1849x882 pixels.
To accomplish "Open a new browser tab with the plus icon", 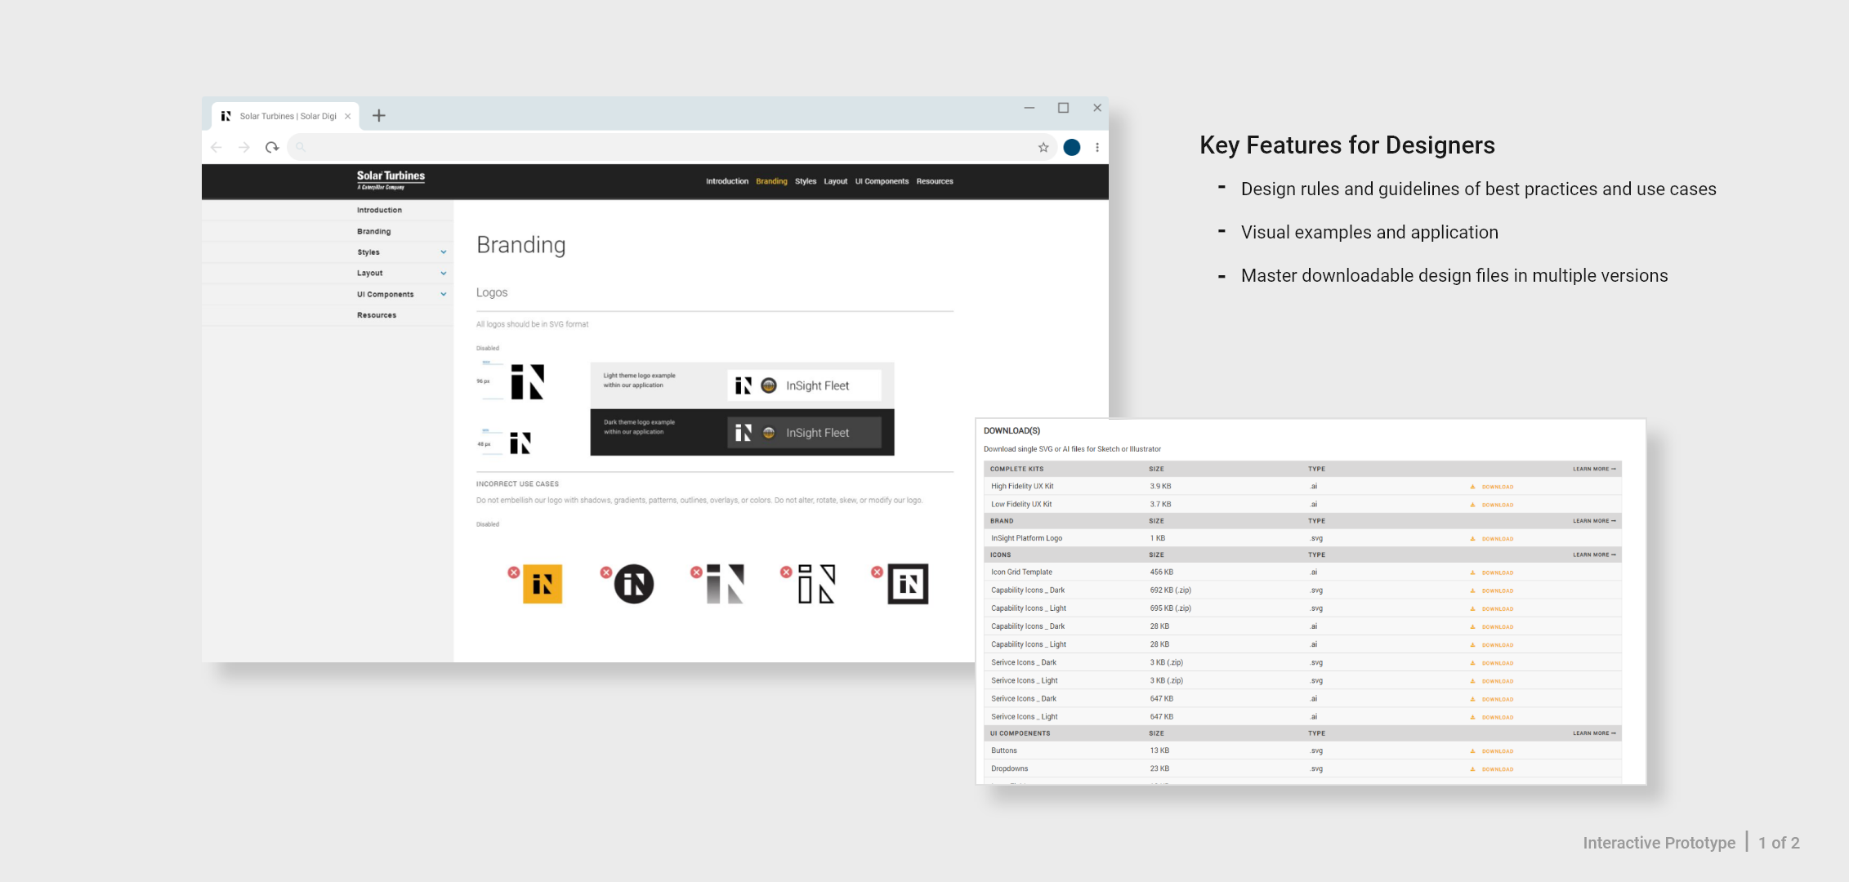I will pos(379,116).
